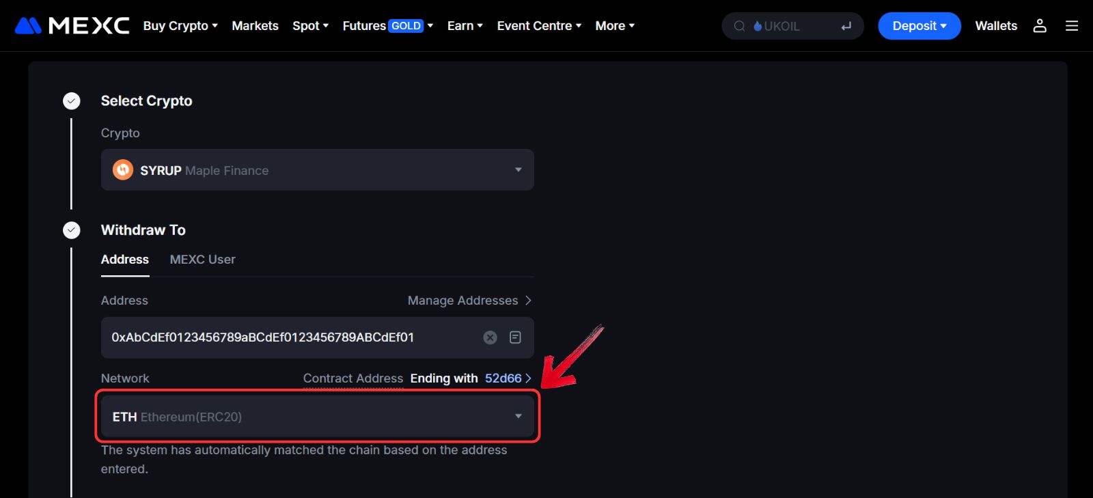Expand the Buy Crypto menu
The image size is (1093, 498).
180,26
